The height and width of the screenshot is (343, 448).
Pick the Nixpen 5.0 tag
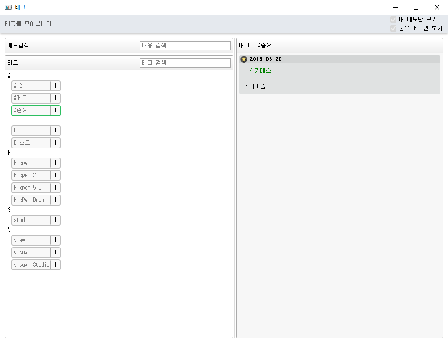pos(36,188)
